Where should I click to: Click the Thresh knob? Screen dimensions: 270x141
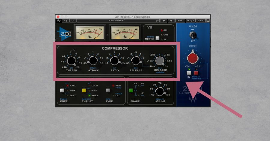point(71,61)
